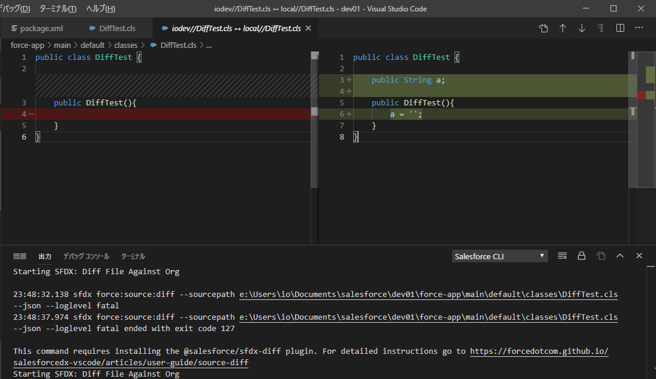656x379 pixels.
Task: Click 'Starting SFDX: Diff File Against Org' first line
Action: [96, 271]
